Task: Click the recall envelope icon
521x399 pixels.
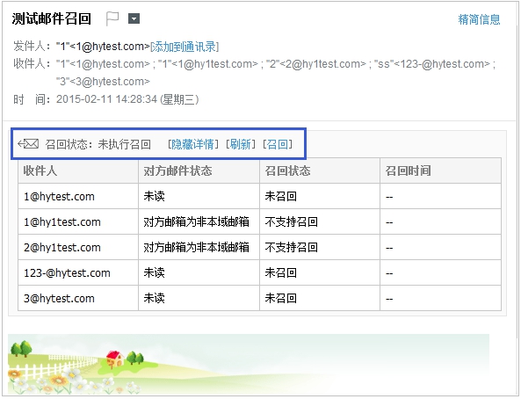Action: [28, 144]
